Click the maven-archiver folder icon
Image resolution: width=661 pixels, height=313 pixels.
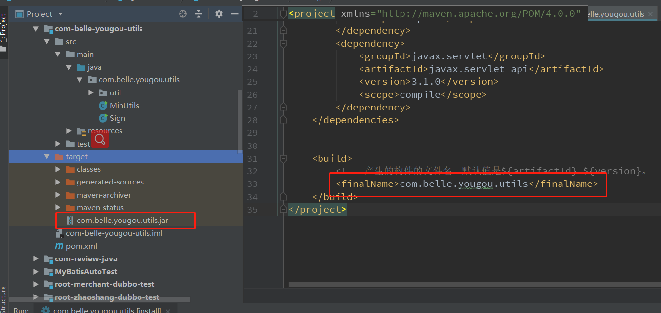[70, 195]
